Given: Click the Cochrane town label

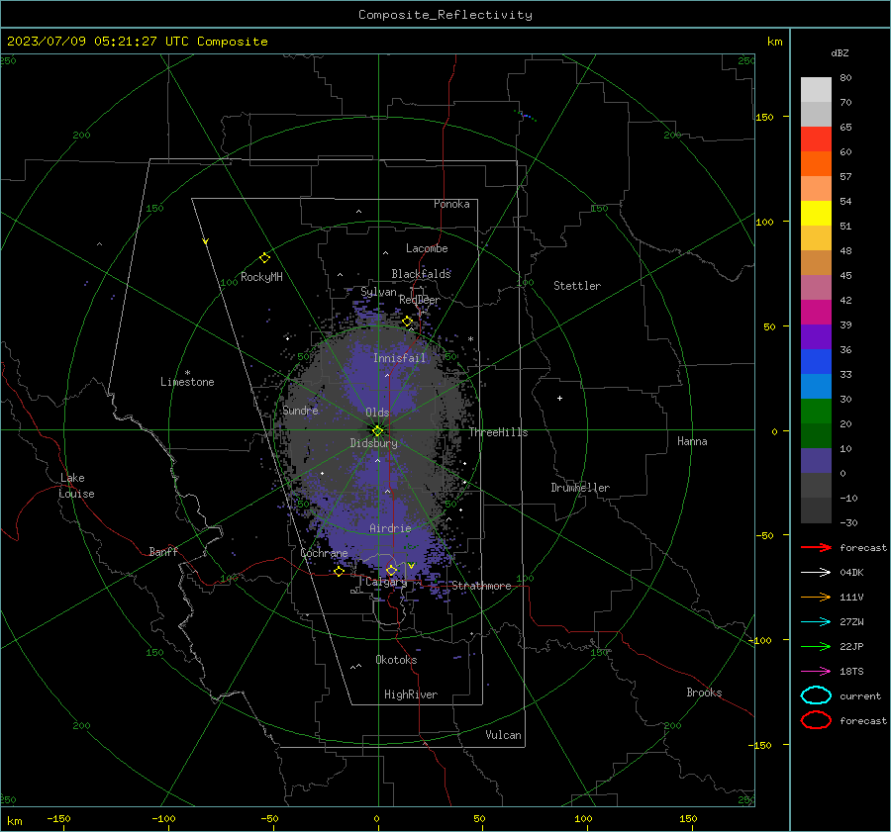Looking at the screenshot, I should tap(324, 553).
